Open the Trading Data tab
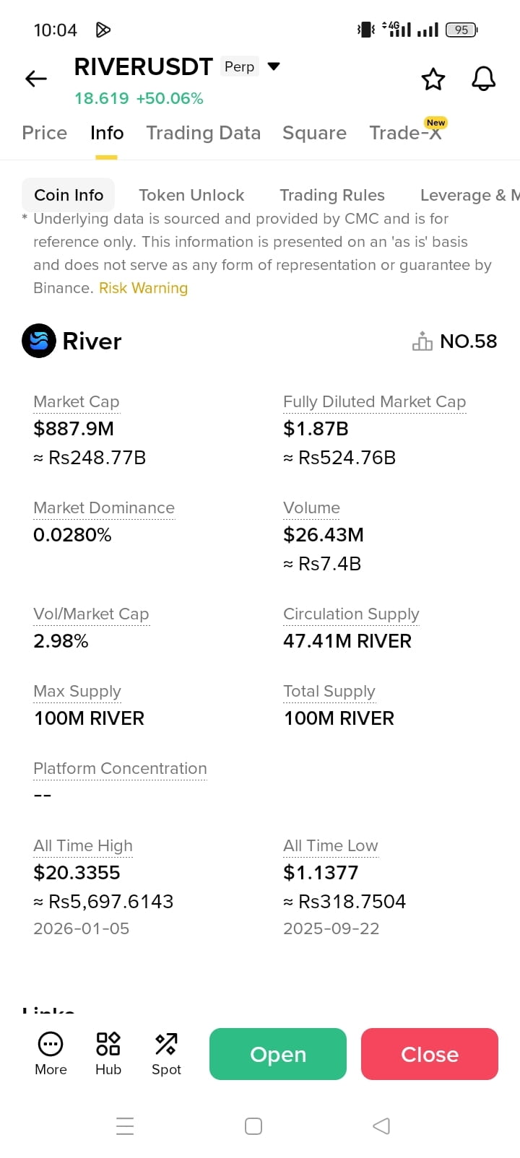Viewport: 520px width, 1158px height. pos(203,133)
